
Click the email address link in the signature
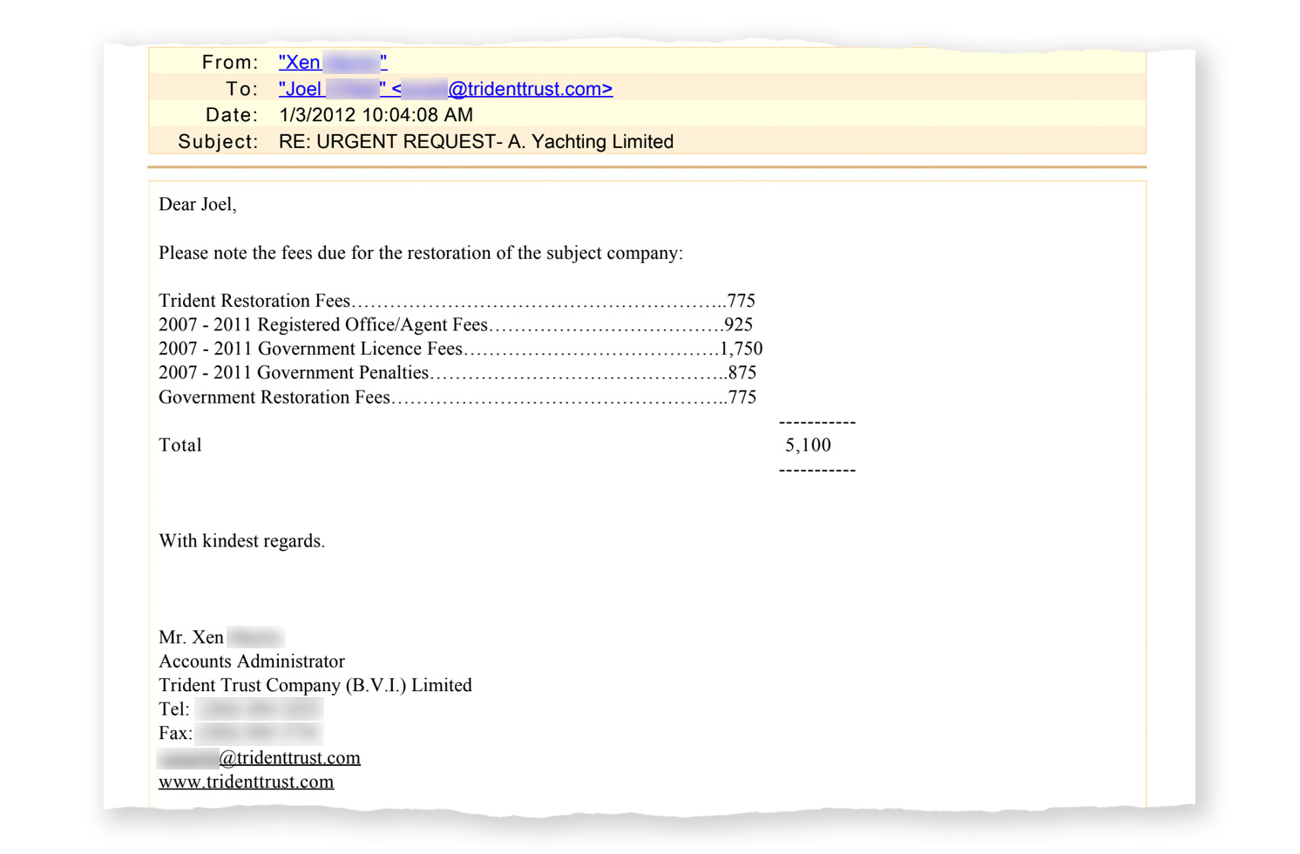(288, 758)
